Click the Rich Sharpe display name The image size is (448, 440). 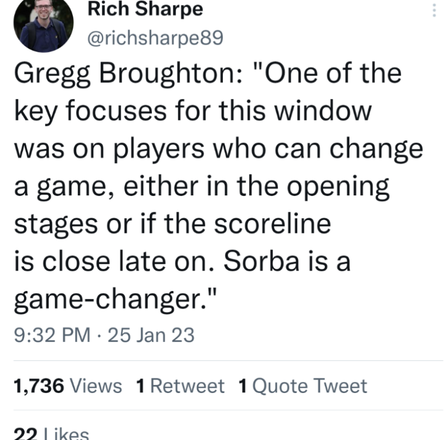[x=144, y=9]
